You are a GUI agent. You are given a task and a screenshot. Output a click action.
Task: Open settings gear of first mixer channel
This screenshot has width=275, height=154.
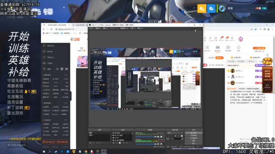(x=161, y=137)
